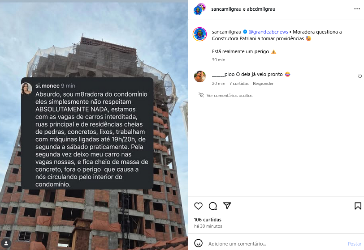Image resolution: width=364 pixels, height=250 pixels.
Task: View the 7 curtidas on comment
Action: [239, 84]
